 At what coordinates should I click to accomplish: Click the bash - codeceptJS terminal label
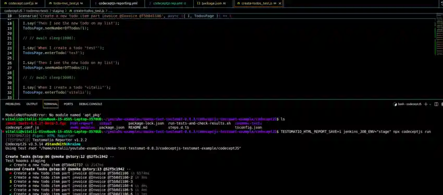409,104
